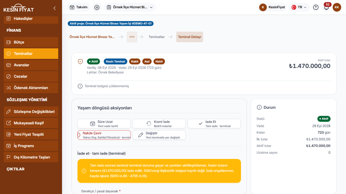This screenshot has height=194, width=346.
Task: Open Bütçe in the sidebar
Action: 31,42
